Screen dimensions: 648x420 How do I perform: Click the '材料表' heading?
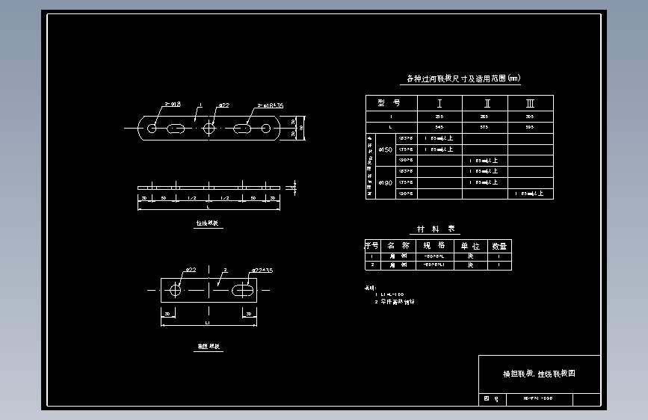pos(436,229)
